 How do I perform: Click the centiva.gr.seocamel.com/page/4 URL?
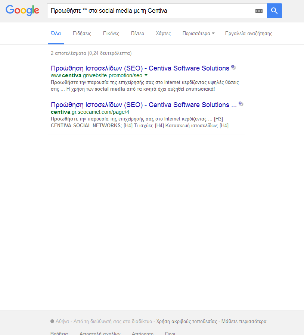pyautogui.click(x=90, y=112)
